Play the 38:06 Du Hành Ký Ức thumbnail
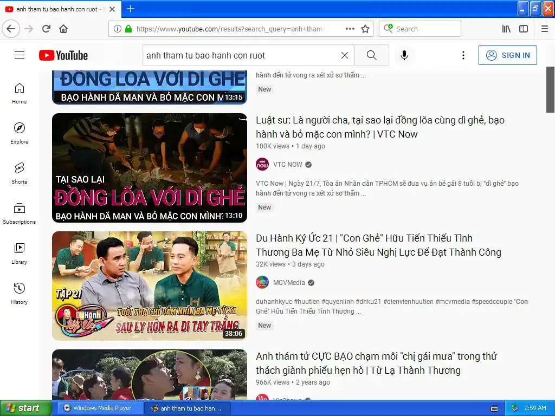The height and width of the screenshot is (416, 555). pos(150,286)
